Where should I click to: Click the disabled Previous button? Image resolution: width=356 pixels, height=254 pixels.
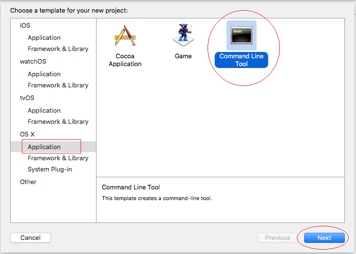click(x=278, y=238)
